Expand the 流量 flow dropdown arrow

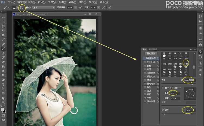pos(98,8)
